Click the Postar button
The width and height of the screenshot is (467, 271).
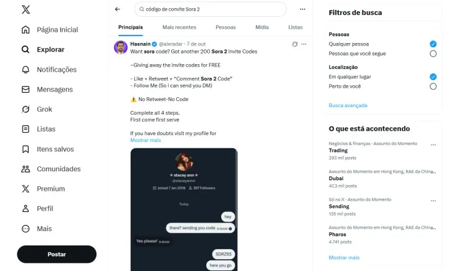[57, 254]
